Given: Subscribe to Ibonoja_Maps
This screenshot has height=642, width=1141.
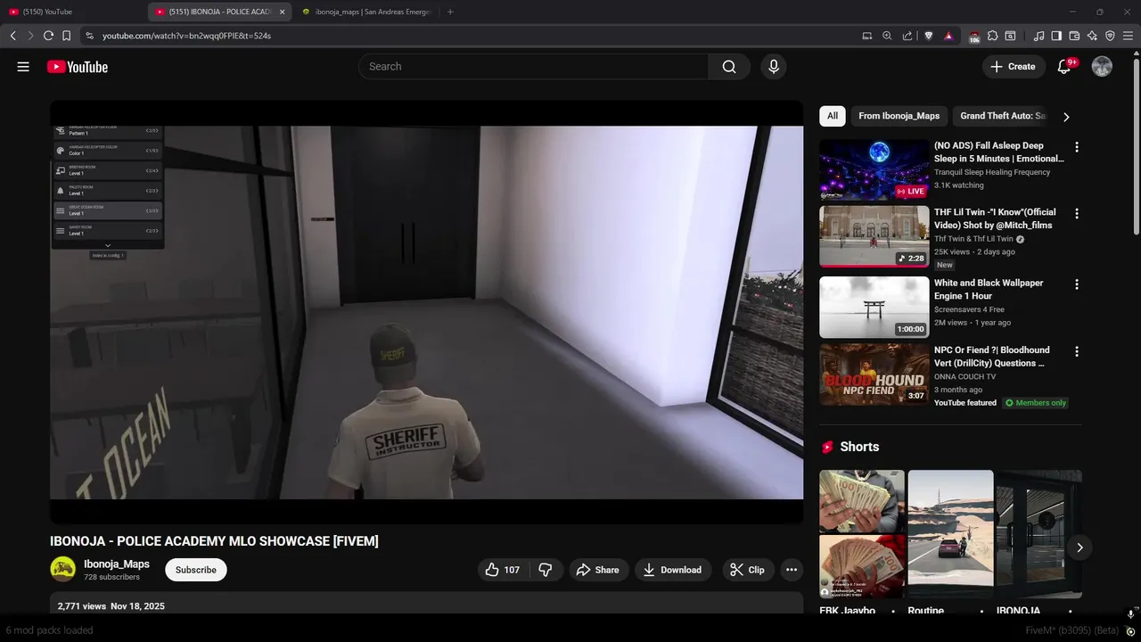Looking at the screenshot, I should (x=196, y=570).
